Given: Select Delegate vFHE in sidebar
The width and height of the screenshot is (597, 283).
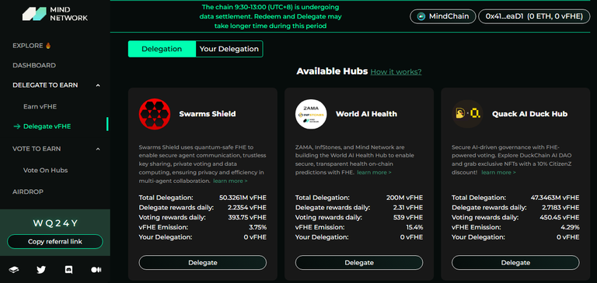Looking at the screenshot, I should (47, 126).
